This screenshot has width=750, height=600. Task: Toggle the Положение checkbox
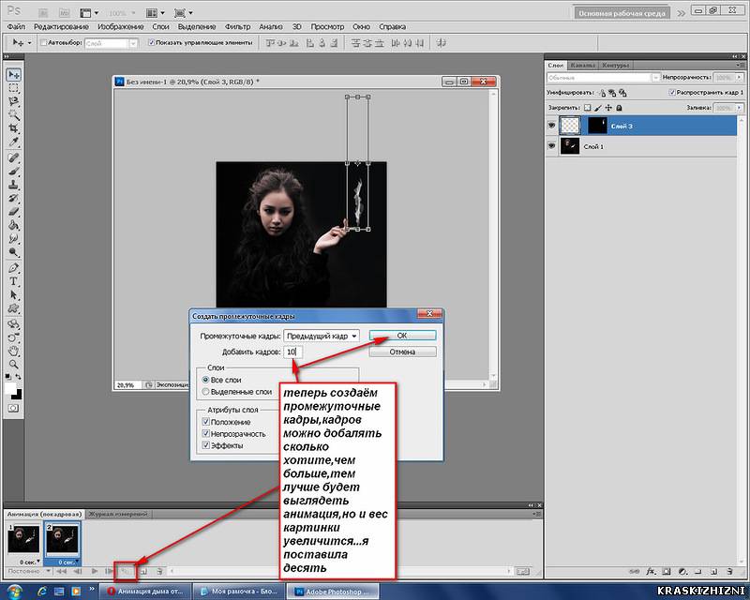tap(206, 422)
